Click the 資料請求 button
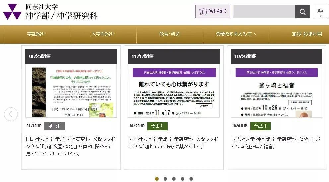This screenshot has width=329, height=182. pos(213,12)
